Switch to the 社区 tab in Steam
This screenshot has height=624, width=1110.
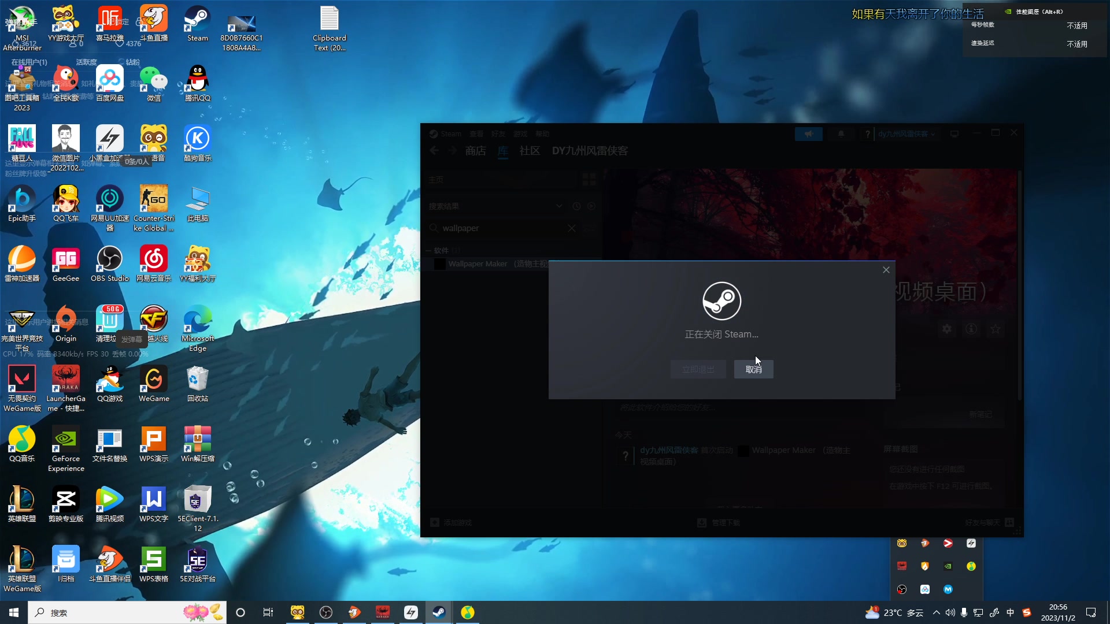click(x=530, y=151)
